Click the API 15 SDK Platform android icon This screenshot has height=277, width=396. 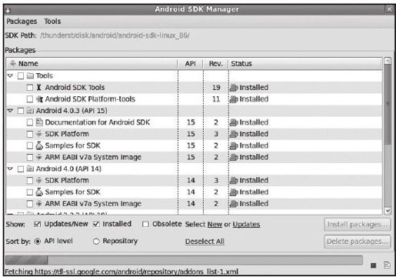(x=39, y=134)
